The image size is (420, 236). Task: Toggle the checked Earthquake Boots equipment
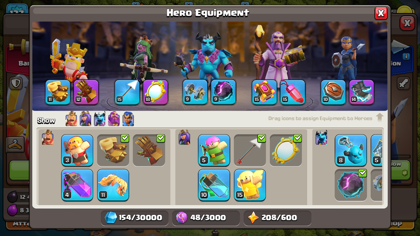113,150
